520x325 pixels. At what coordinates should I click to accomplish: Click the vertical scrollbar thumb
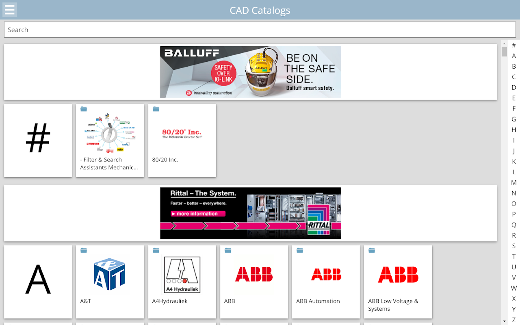coord(504,52)
